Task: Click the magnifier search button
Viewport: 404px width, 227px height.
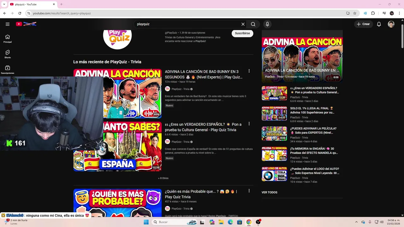Action: [253, 24]
